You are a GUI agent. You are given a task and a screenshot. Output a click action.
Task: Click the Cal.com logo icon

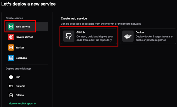(x=11, y=86)
